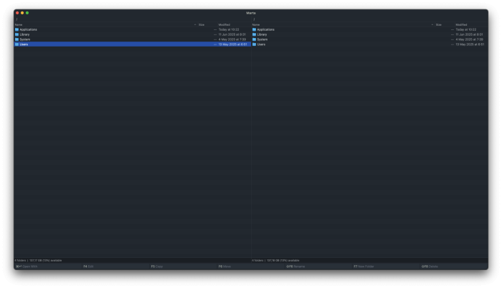Click the Applications folder icon in right pane
The height and width of the screenshot is (288, 502).
click(x=255, y=29)
